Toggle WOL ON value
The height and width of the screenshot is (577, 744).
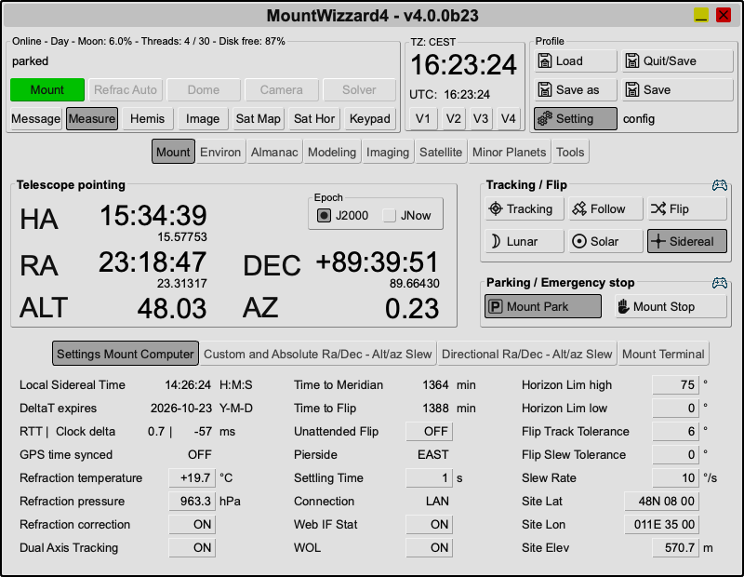[x=429, y=548]
